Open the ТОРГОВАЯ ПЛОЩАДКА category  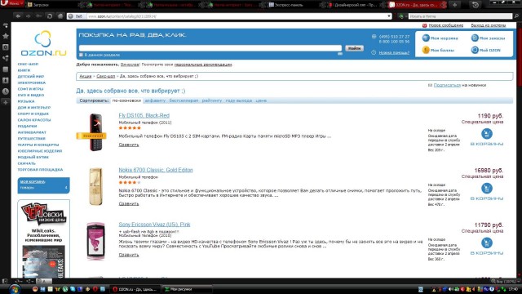tap(40, 170)
